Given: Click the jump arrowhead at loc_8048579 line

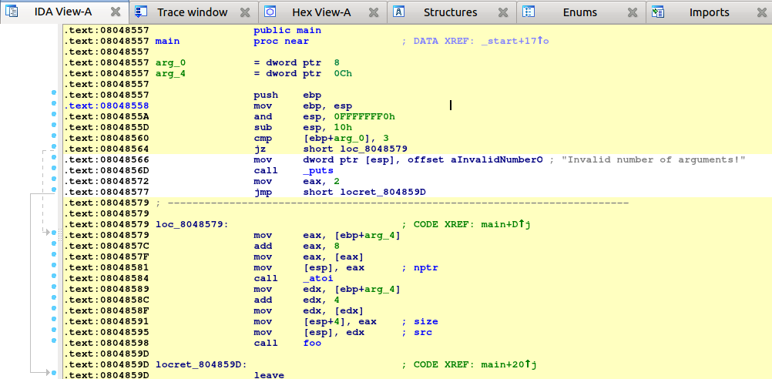Looking at the screenshot, I should click(x=49, y=233).
